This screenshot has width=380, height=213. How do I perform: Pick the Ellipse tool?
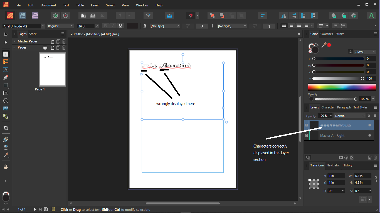pos(6,101)
